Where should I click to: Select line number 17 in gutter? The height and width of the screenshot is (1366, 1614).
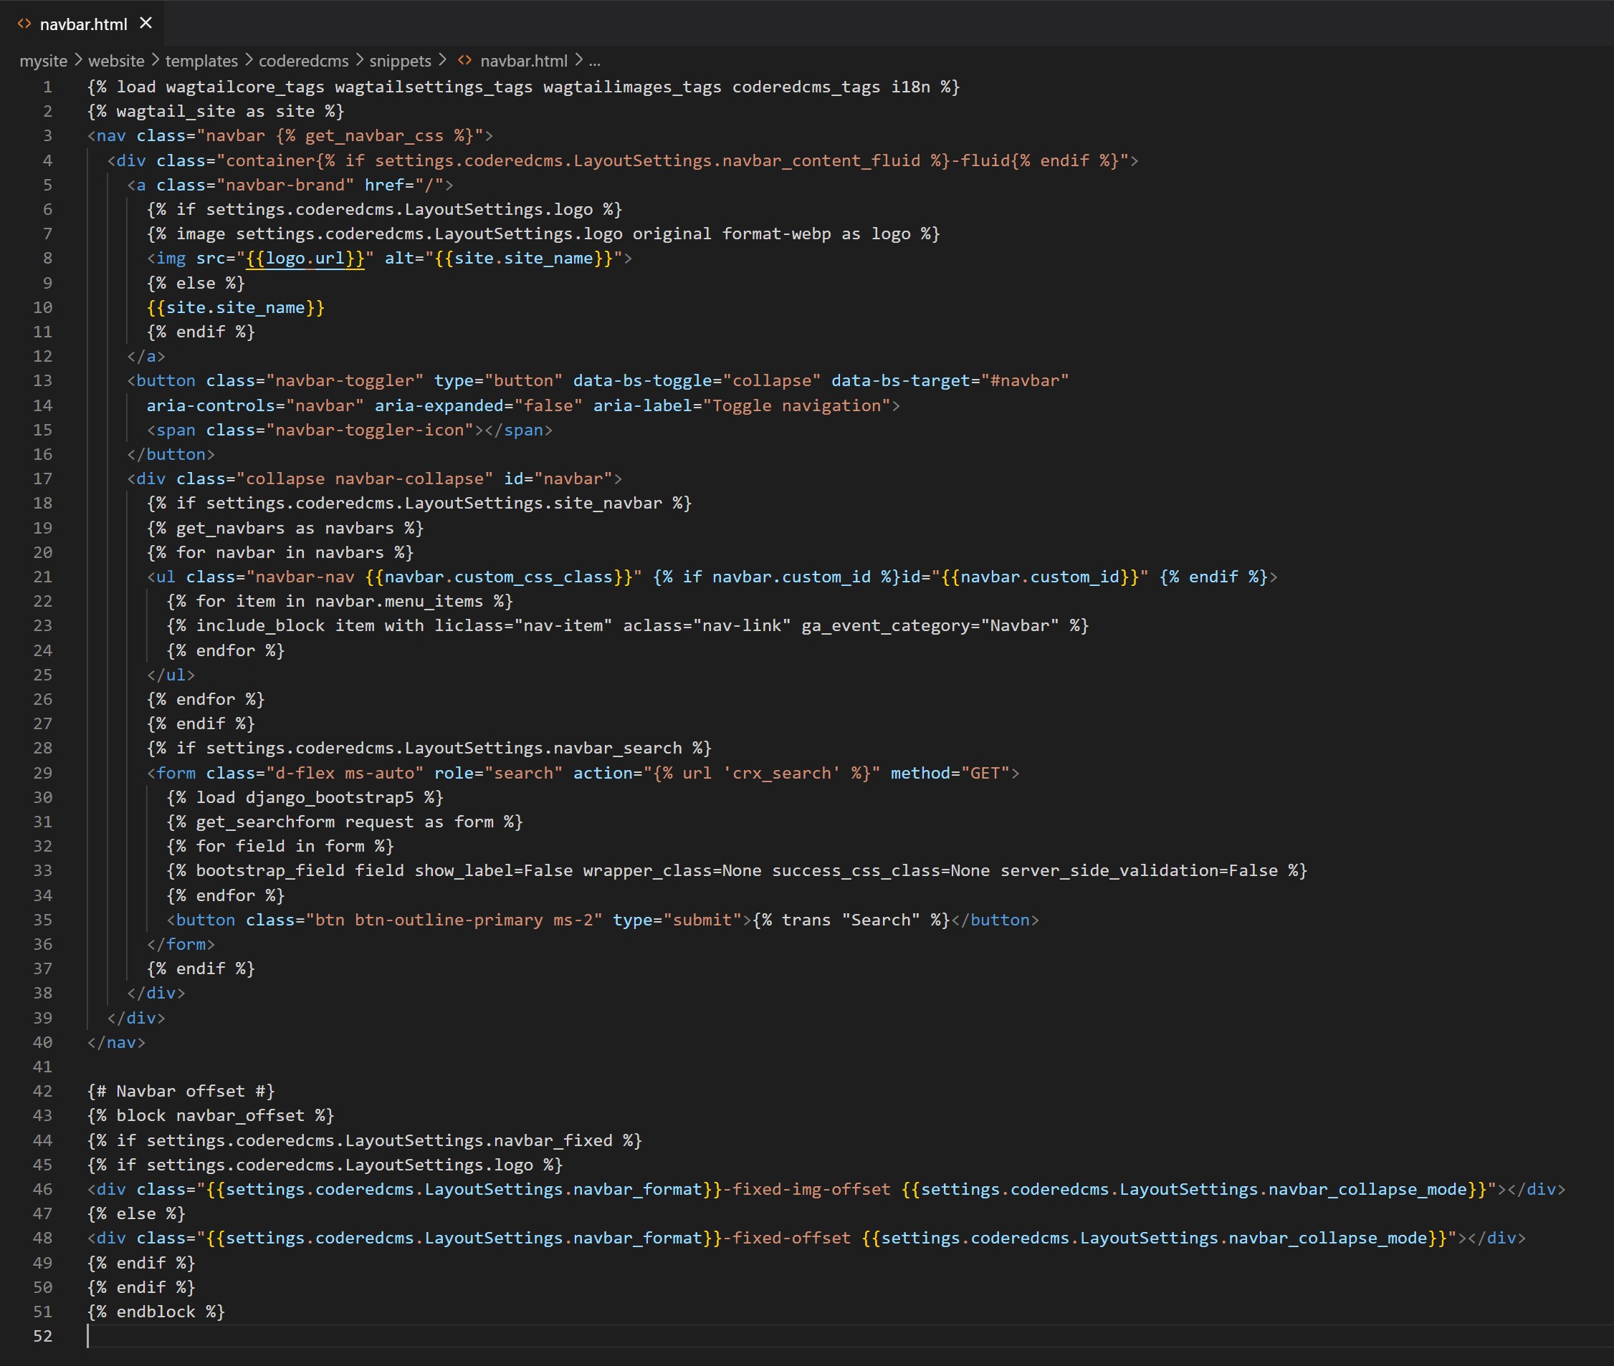coord(42,478)
